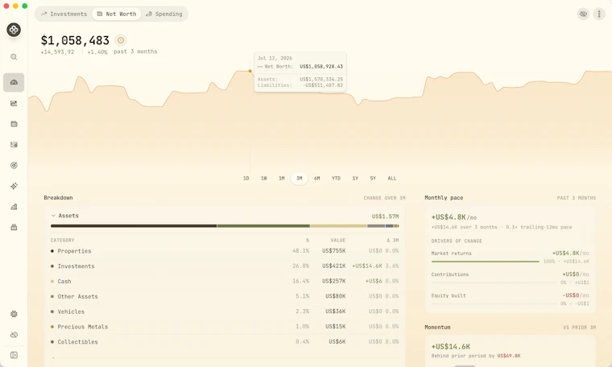Click the +US$4.8K/mo monthly pace figure
Viewport: 612px width, 367px height.
pyautogui.click(x=454, y=217)
